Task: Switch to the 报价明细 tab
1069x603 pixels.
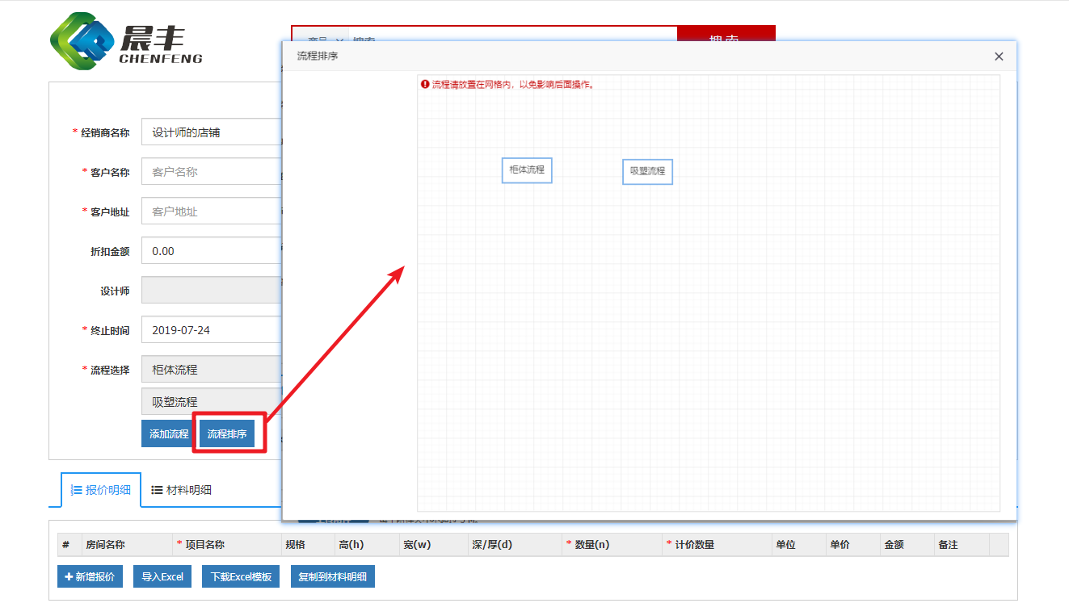Action: coord(101,490)
